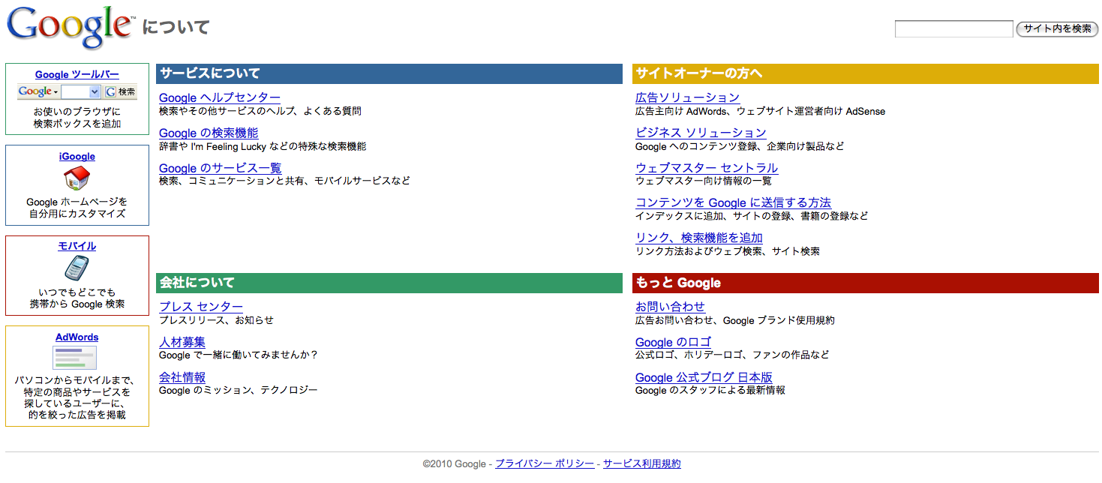Open サービス利用規約 footer link
Viewport: 1102px width, 483px height.
(x=642, y=464)
